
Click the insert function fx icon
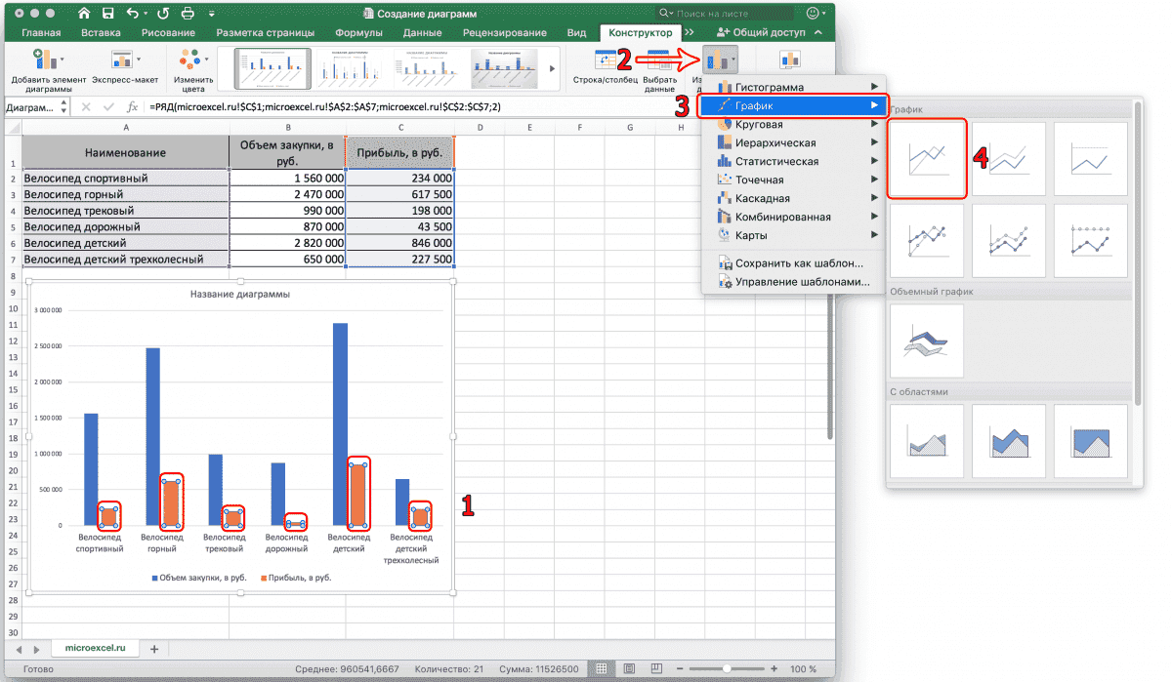pos(132,106)
